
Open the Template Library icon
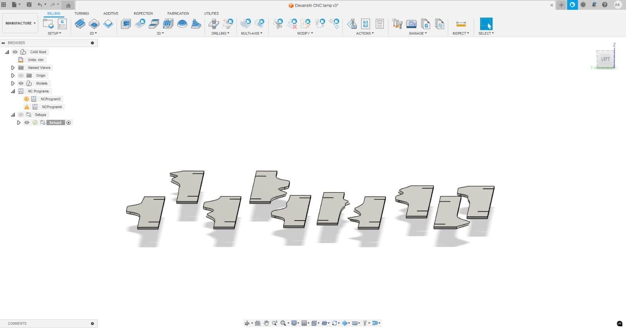pos(439,24)
